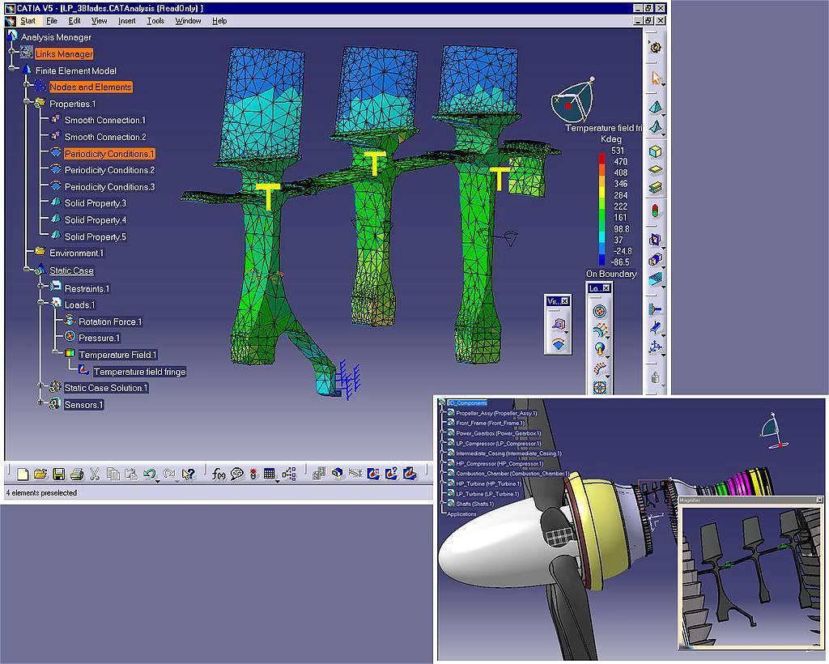Collapse the Static Case node

[x=26, y=269]
